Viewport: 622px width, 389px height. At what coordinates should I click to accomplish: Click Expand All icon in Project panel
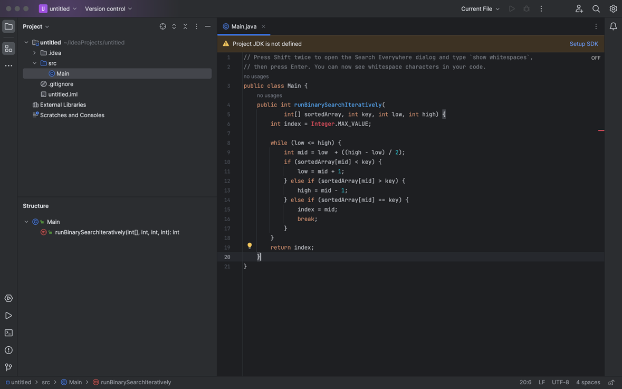tap(174, 26)
